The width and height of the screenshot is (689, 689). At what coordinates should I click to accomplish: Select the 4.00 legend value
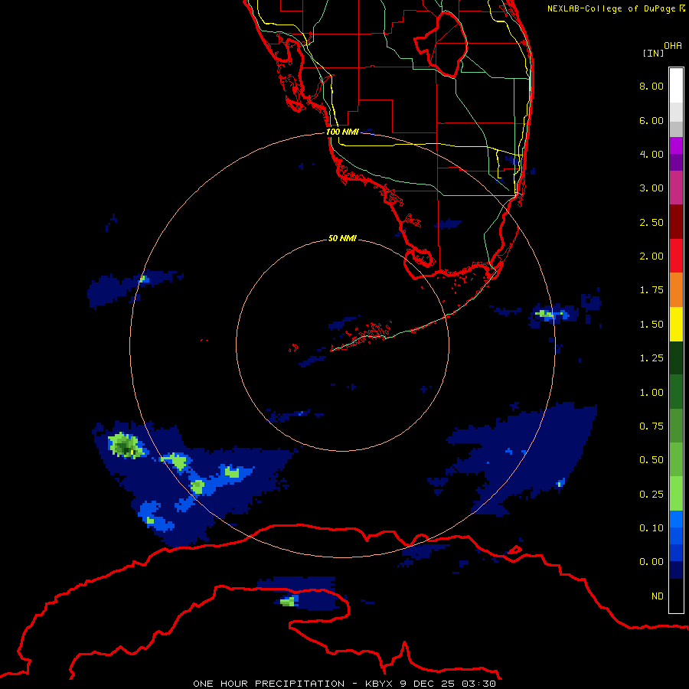point(651,154)
